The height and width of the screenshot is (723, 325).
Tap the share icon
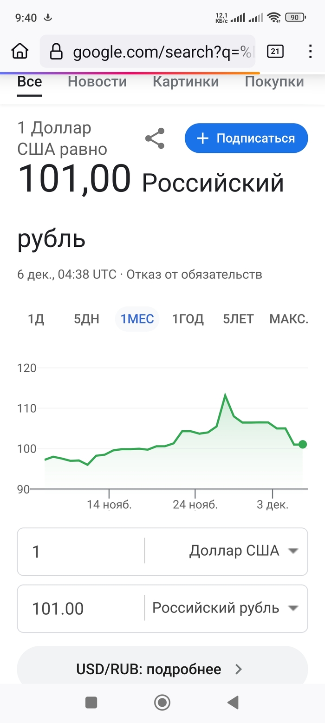click(x=155, y=138)
